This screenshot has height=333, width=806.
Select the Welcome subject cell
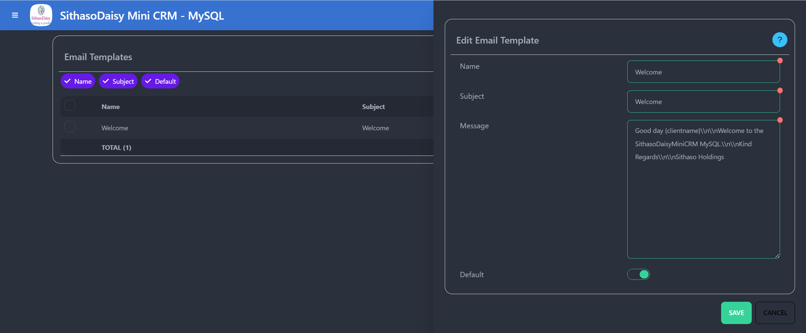[x=376, y=128]
